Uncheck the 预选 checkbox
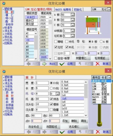 [51, 99]
